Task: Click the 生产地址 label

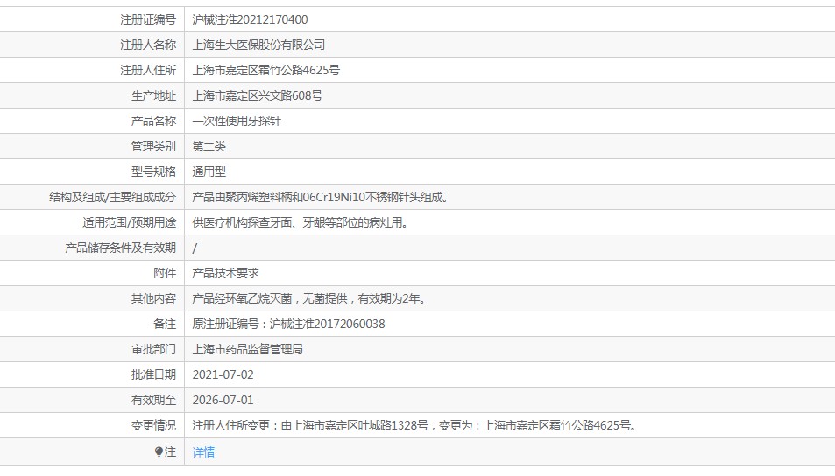Action: [154, 95]
